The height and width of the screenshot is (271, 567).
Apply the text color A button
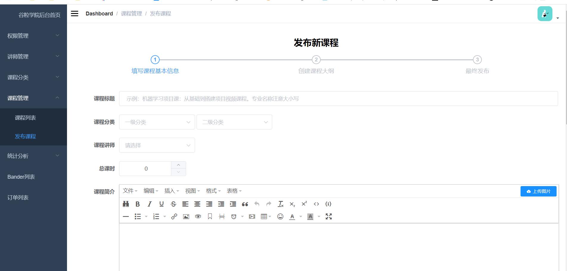pos(292,217)
